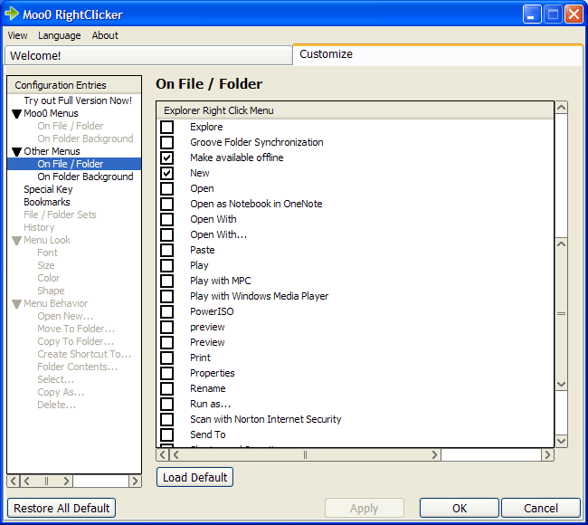
Task: Collapse the Menu Look tree node
Action: [16, 240]
